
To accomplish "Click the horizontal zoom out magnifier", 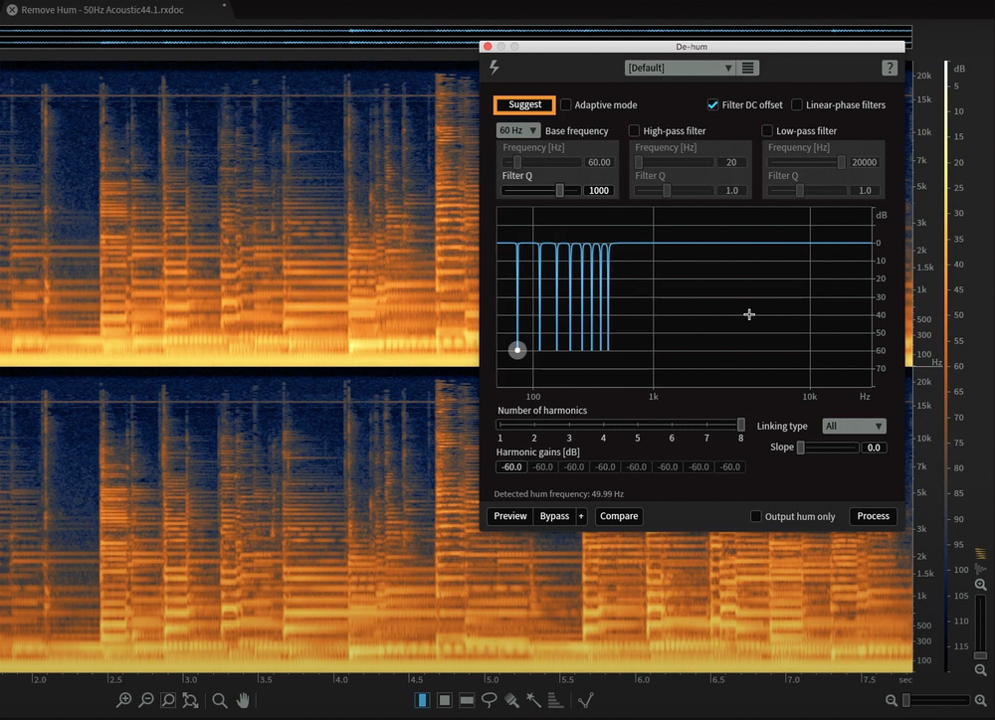I will coord(891,700).
